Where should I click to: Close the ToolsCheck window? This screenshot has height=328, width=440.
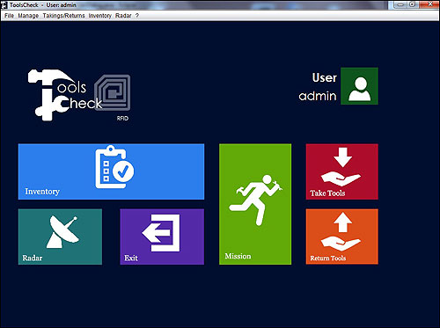click(429, 4)
